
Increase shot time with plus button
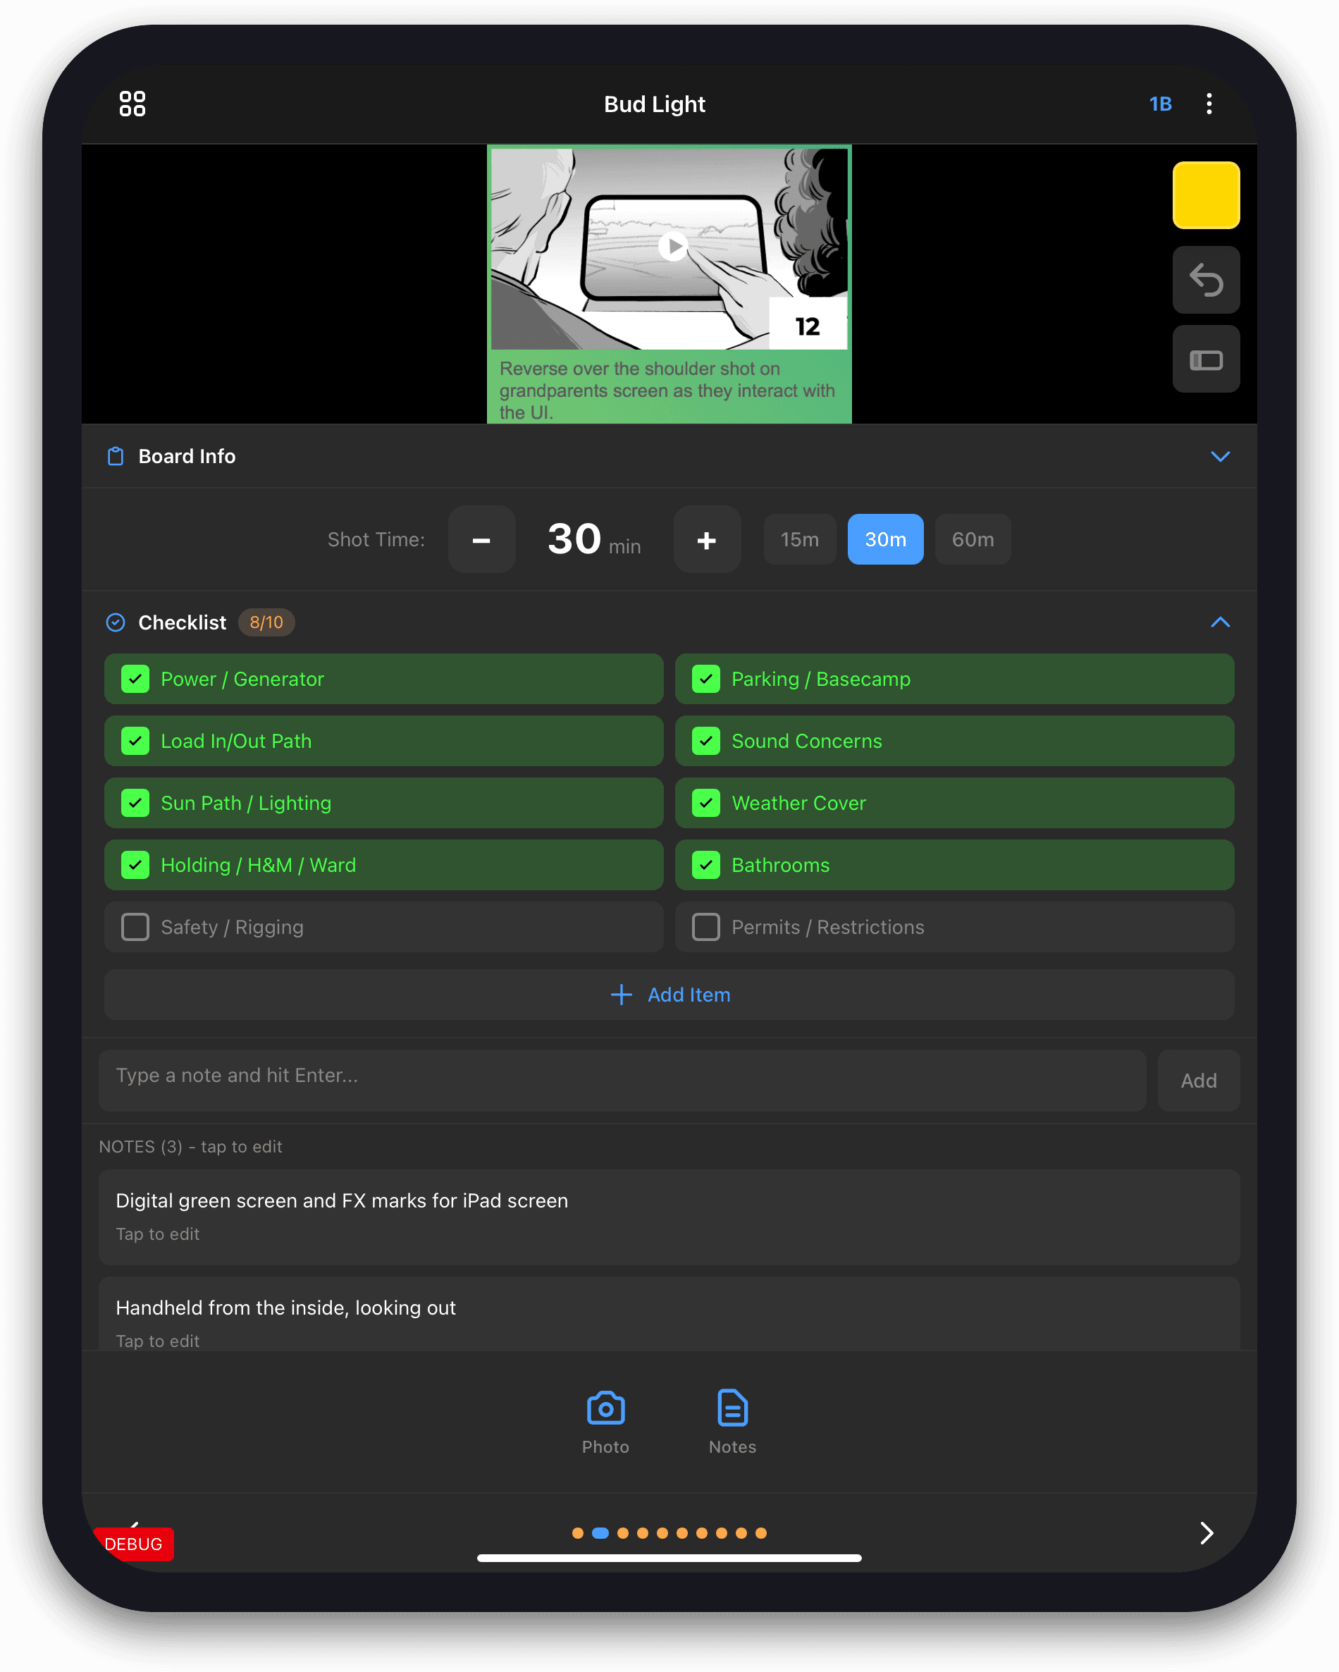pos(706,540)
